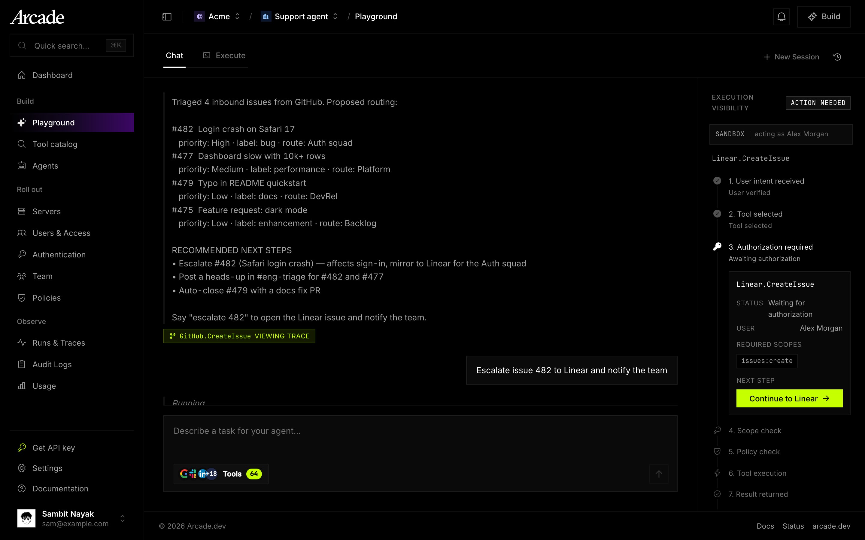Expand the Sambit Nayak account menu

pyautogui.click(x=122, y=518)
